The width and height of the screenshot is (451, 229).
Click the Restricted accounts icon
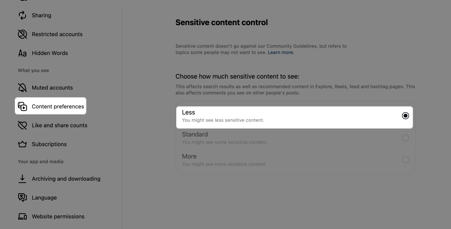click(x=22, y=34)
